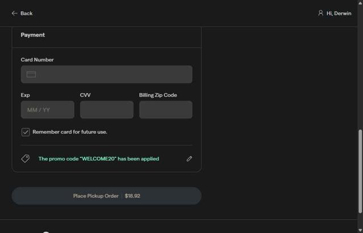Open the Hi, Derwin account menu
This screenshot has height=233, width=363.
(335, 13)
